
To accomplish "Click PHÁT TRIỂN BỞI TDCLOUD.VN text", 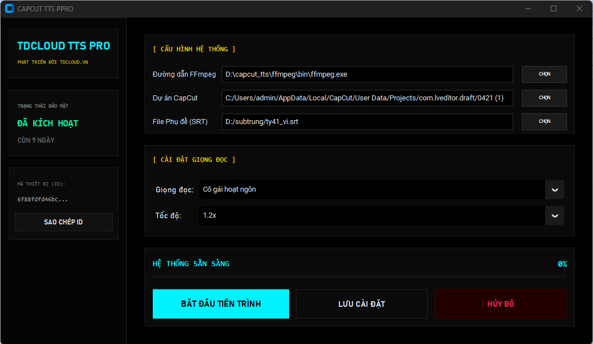I will tap(52, 62).
